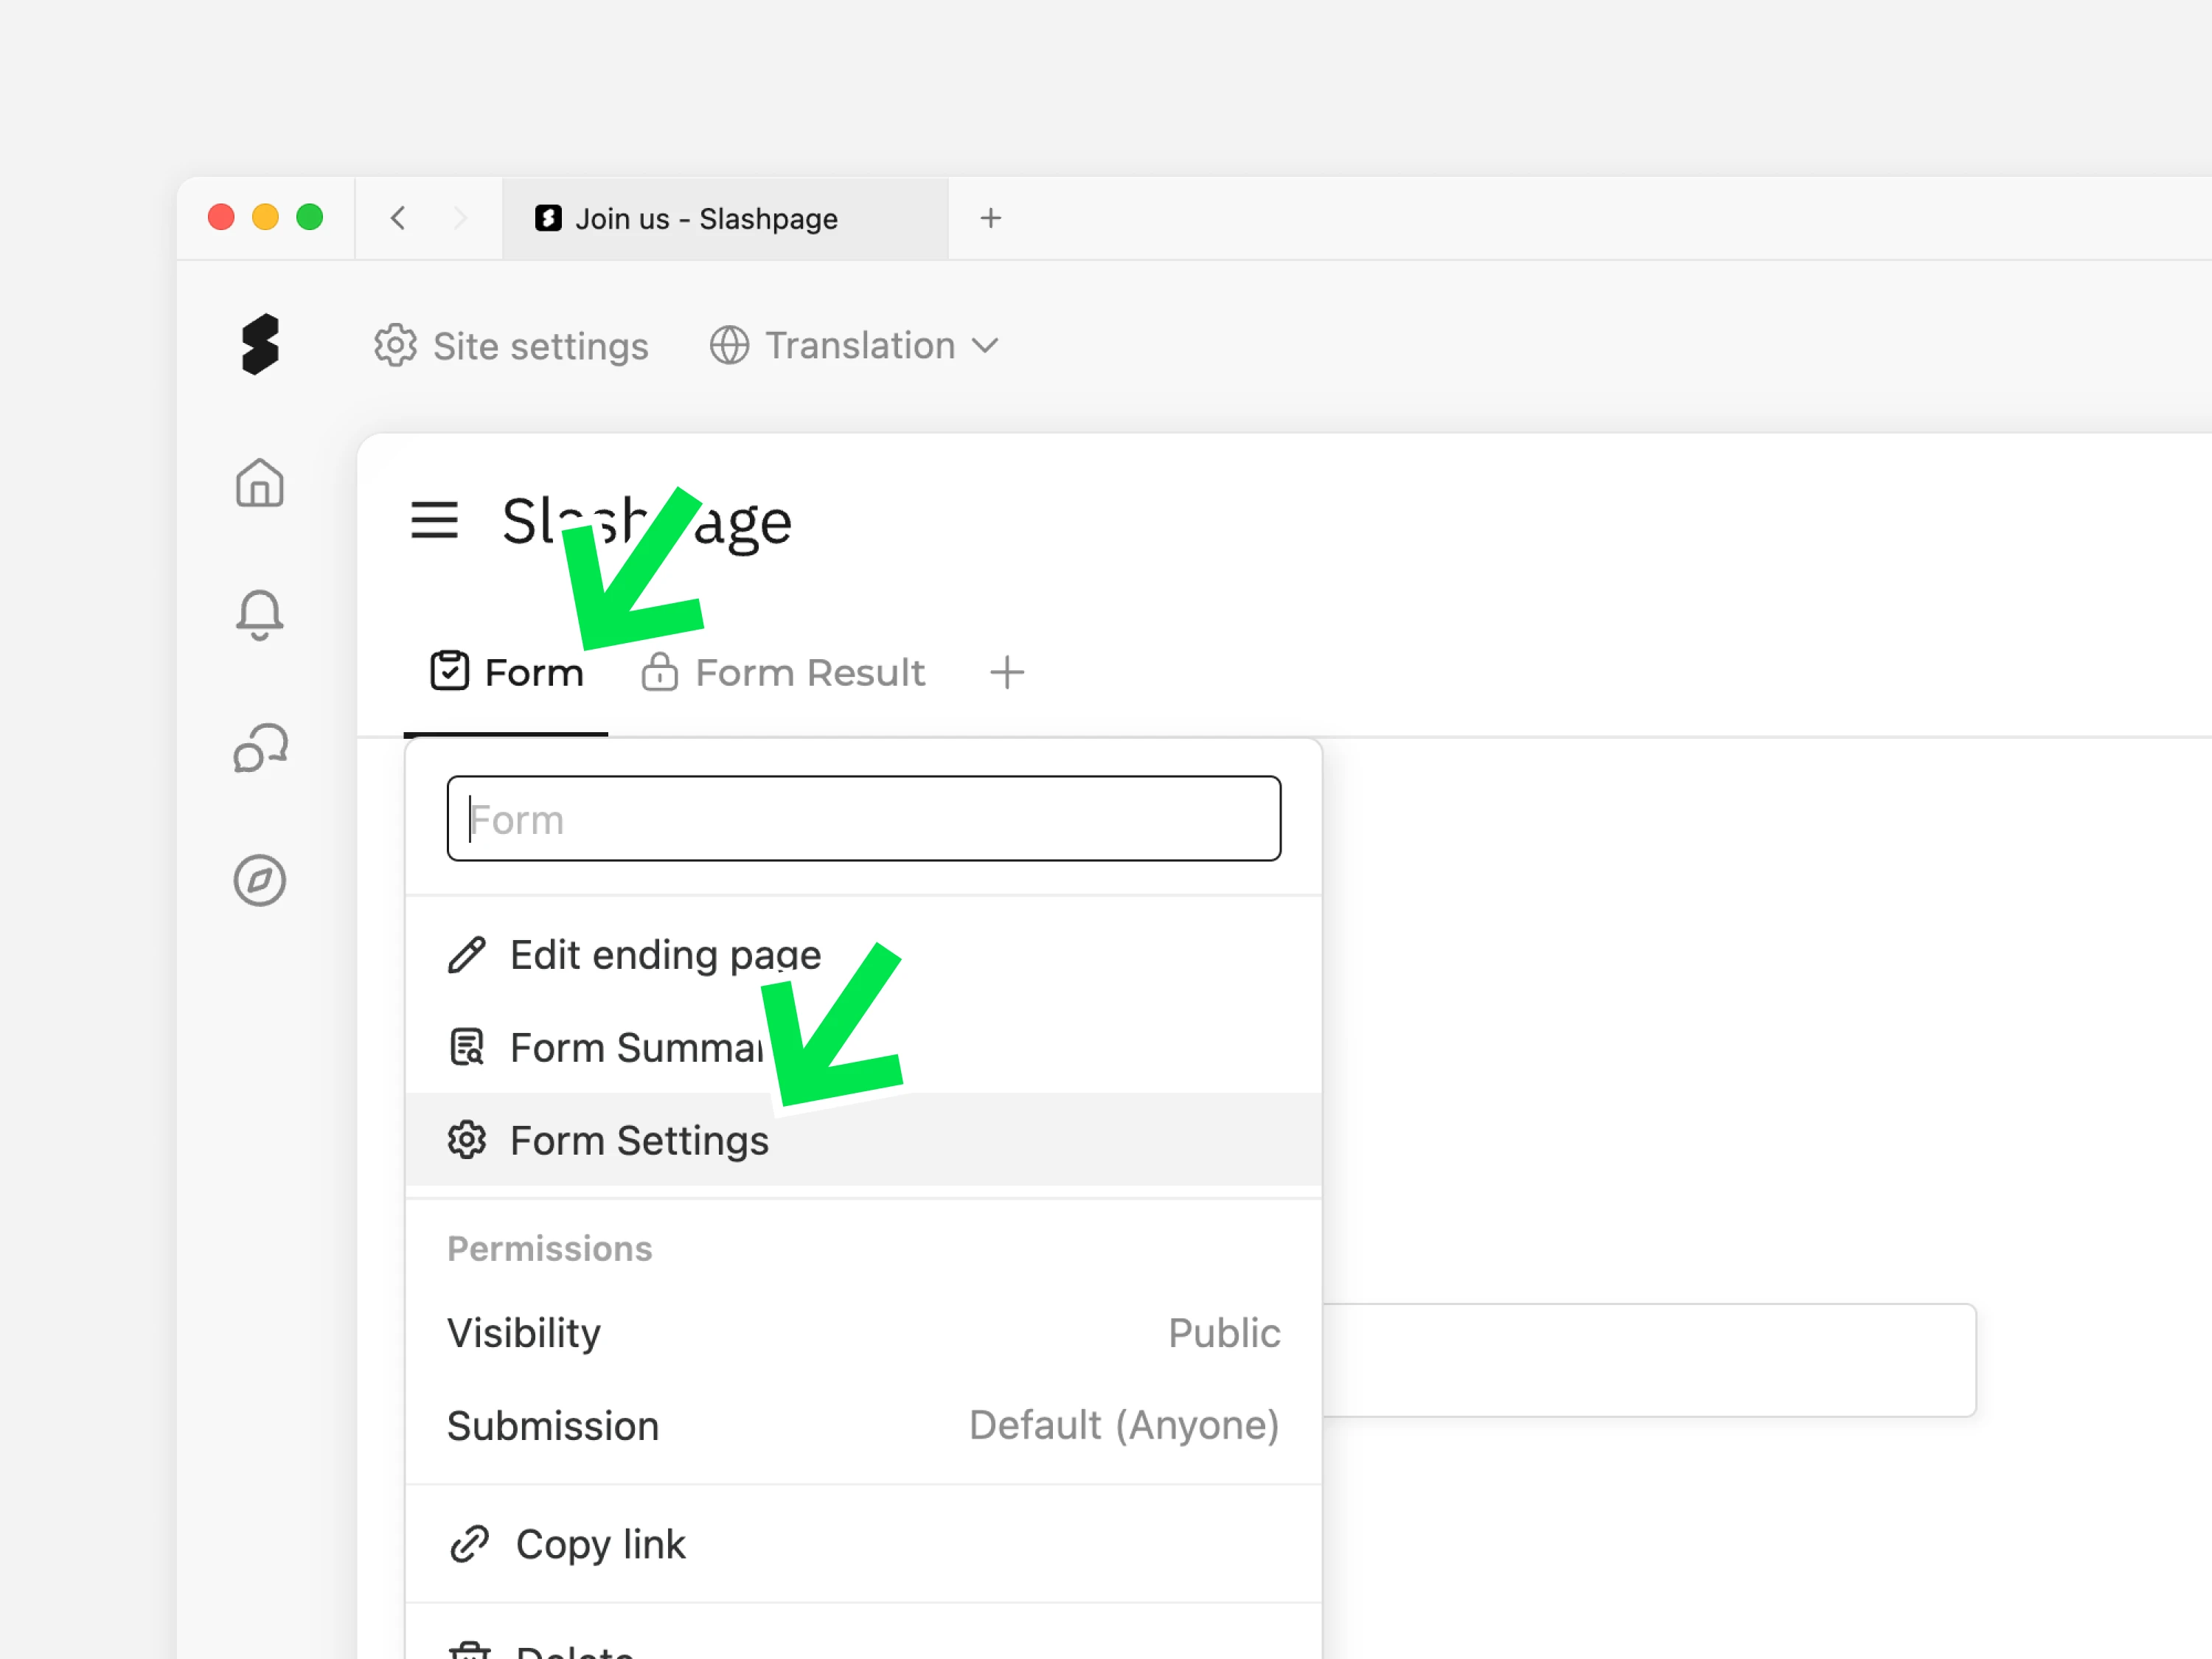This screenshot has width=2212, height=1659.
Task: Open the compass explore icon
Action: coord(260,880)
